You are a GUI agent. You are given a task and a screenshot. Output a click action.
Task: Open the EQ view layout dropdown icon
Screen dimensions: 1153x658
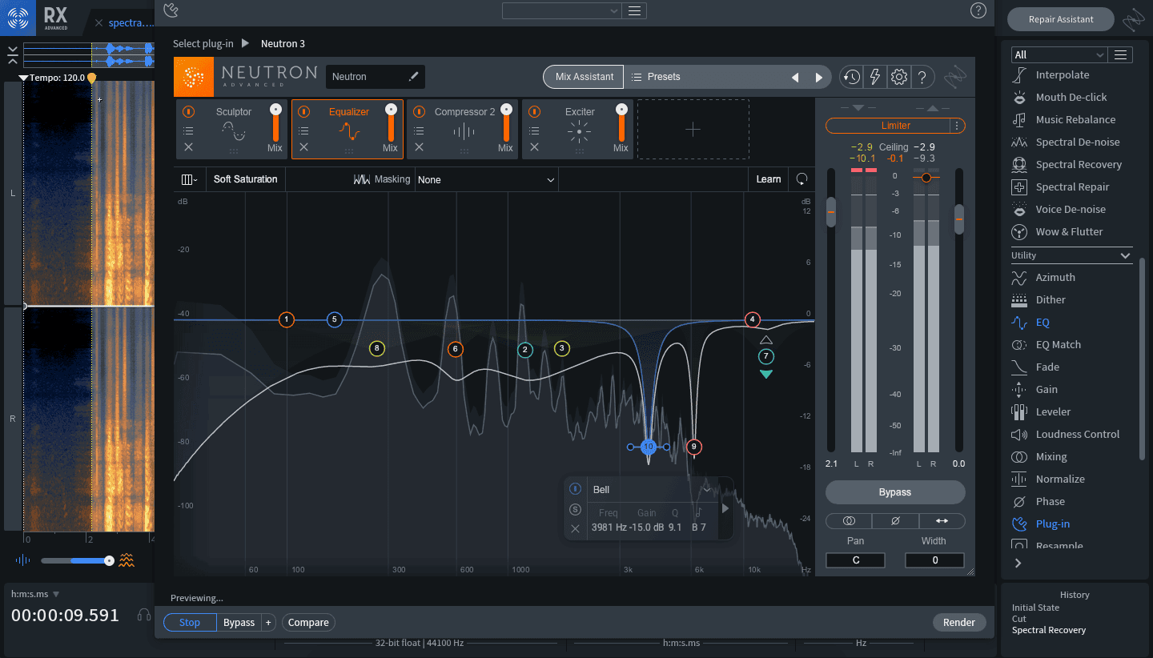click(190, 179)
